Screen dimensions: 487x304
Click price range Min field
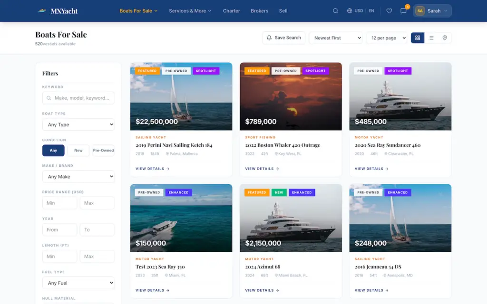(59, 203)
